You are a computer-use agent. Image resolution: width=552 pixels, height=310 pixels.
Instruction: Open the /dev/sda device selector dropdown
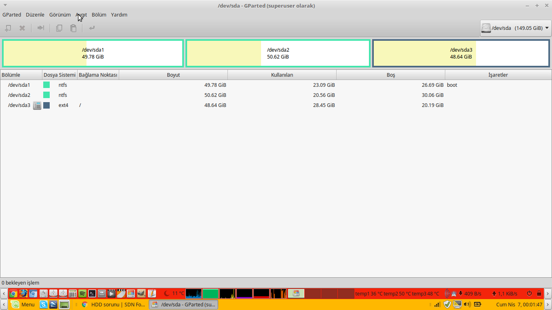tap(515, 28)
